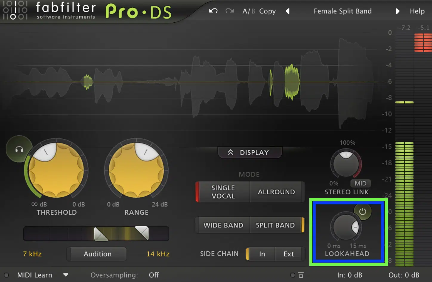
Task: Click the Threshold knob
Action: click(x=56, y=170)
